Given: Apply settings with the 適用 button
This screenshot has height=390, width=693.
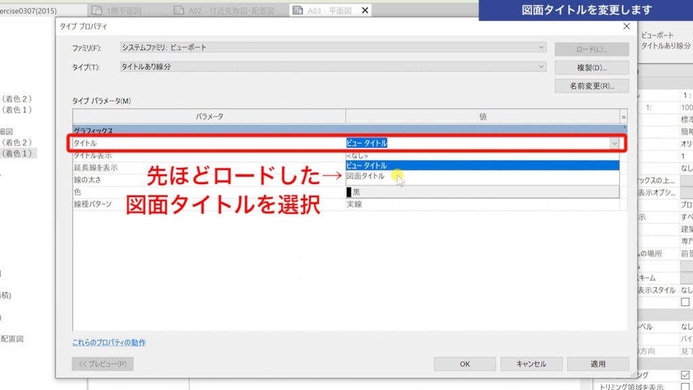Looking at the screenshot, I should [598, 364].
